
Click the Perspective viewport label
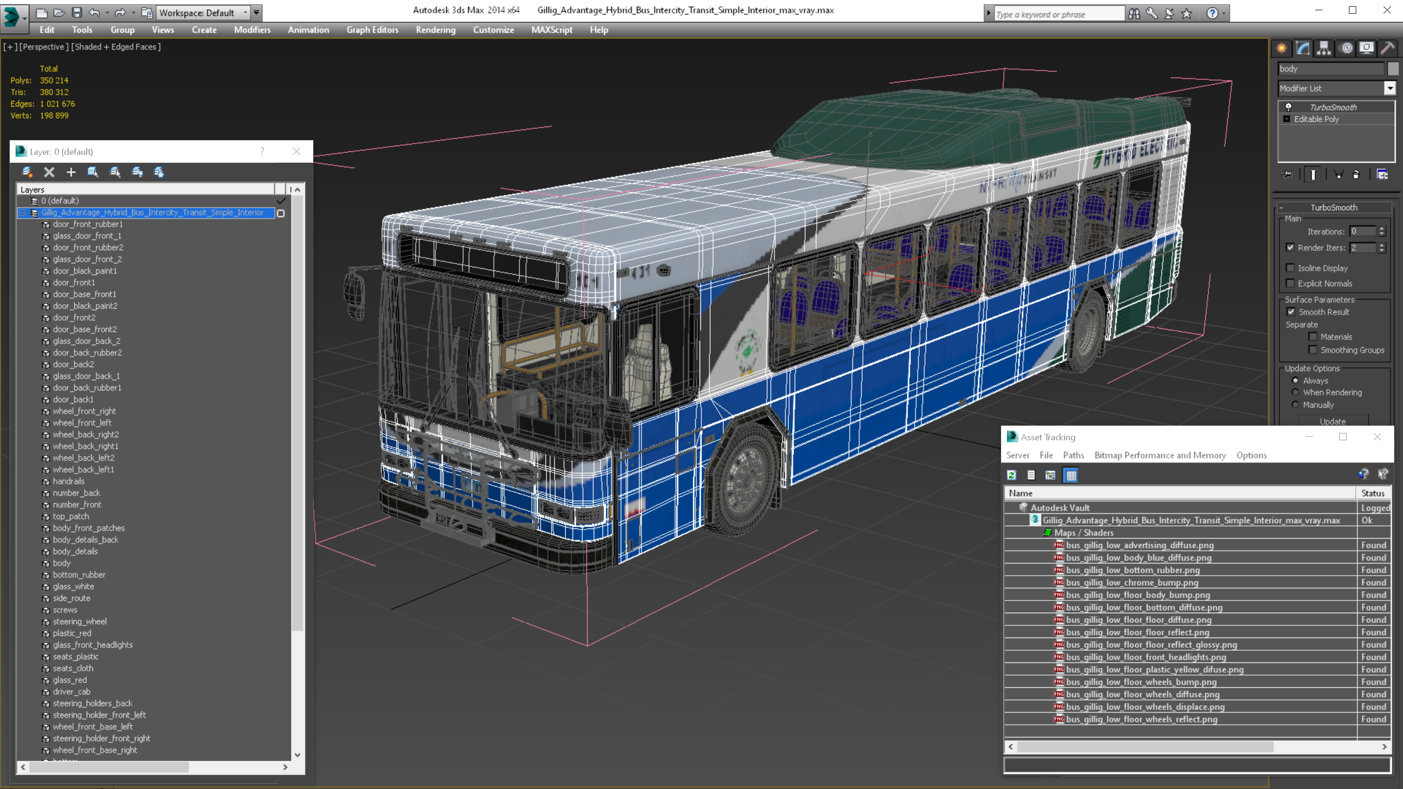(44, 47)
